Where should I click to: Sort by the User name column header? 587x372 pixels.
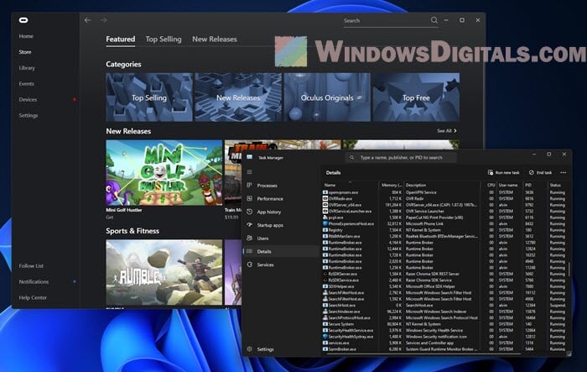[508, 185]
